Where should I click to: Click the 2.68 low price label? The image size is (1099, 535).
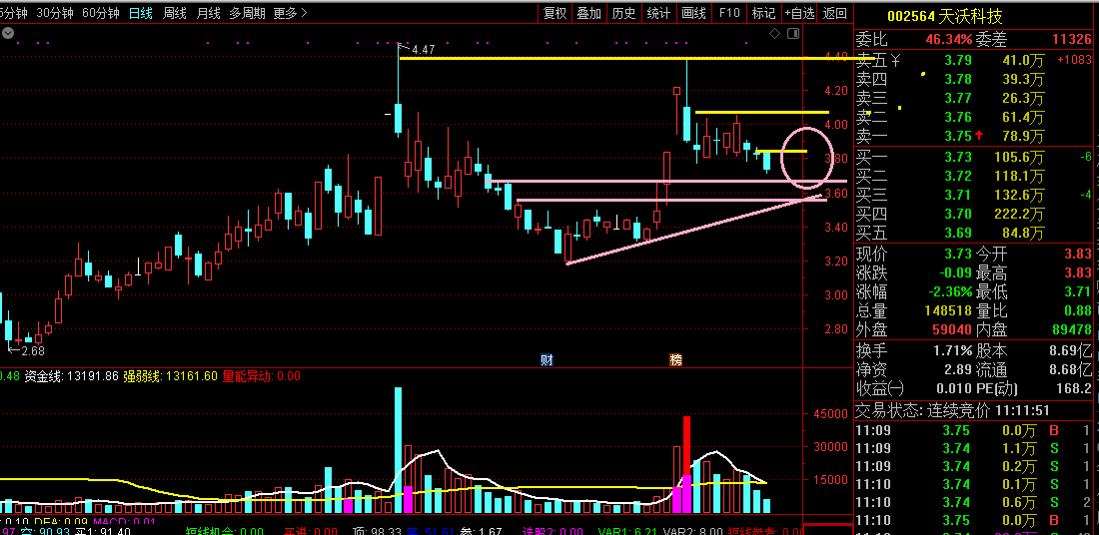(x=33, y=350)
